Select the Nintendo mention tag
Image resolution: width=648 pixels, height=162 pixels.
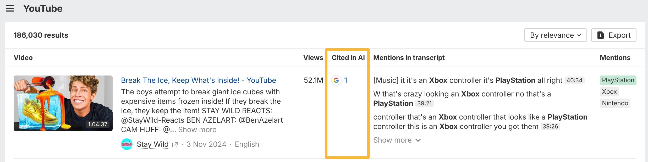click(615, 103)
